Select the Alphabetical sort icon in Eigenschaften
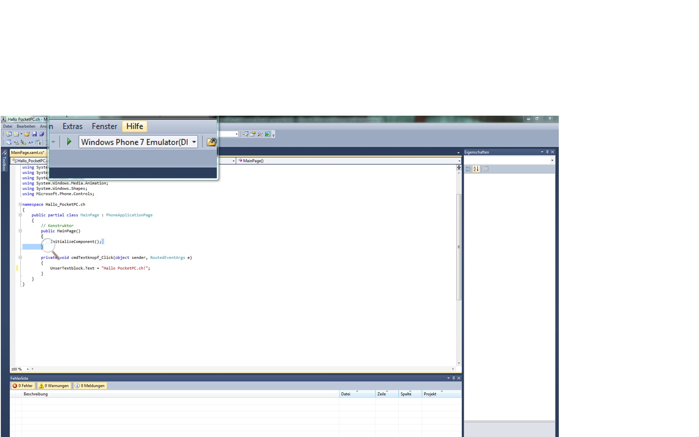The height and width of the screenshot is (437, 699). tap(475, 169)
